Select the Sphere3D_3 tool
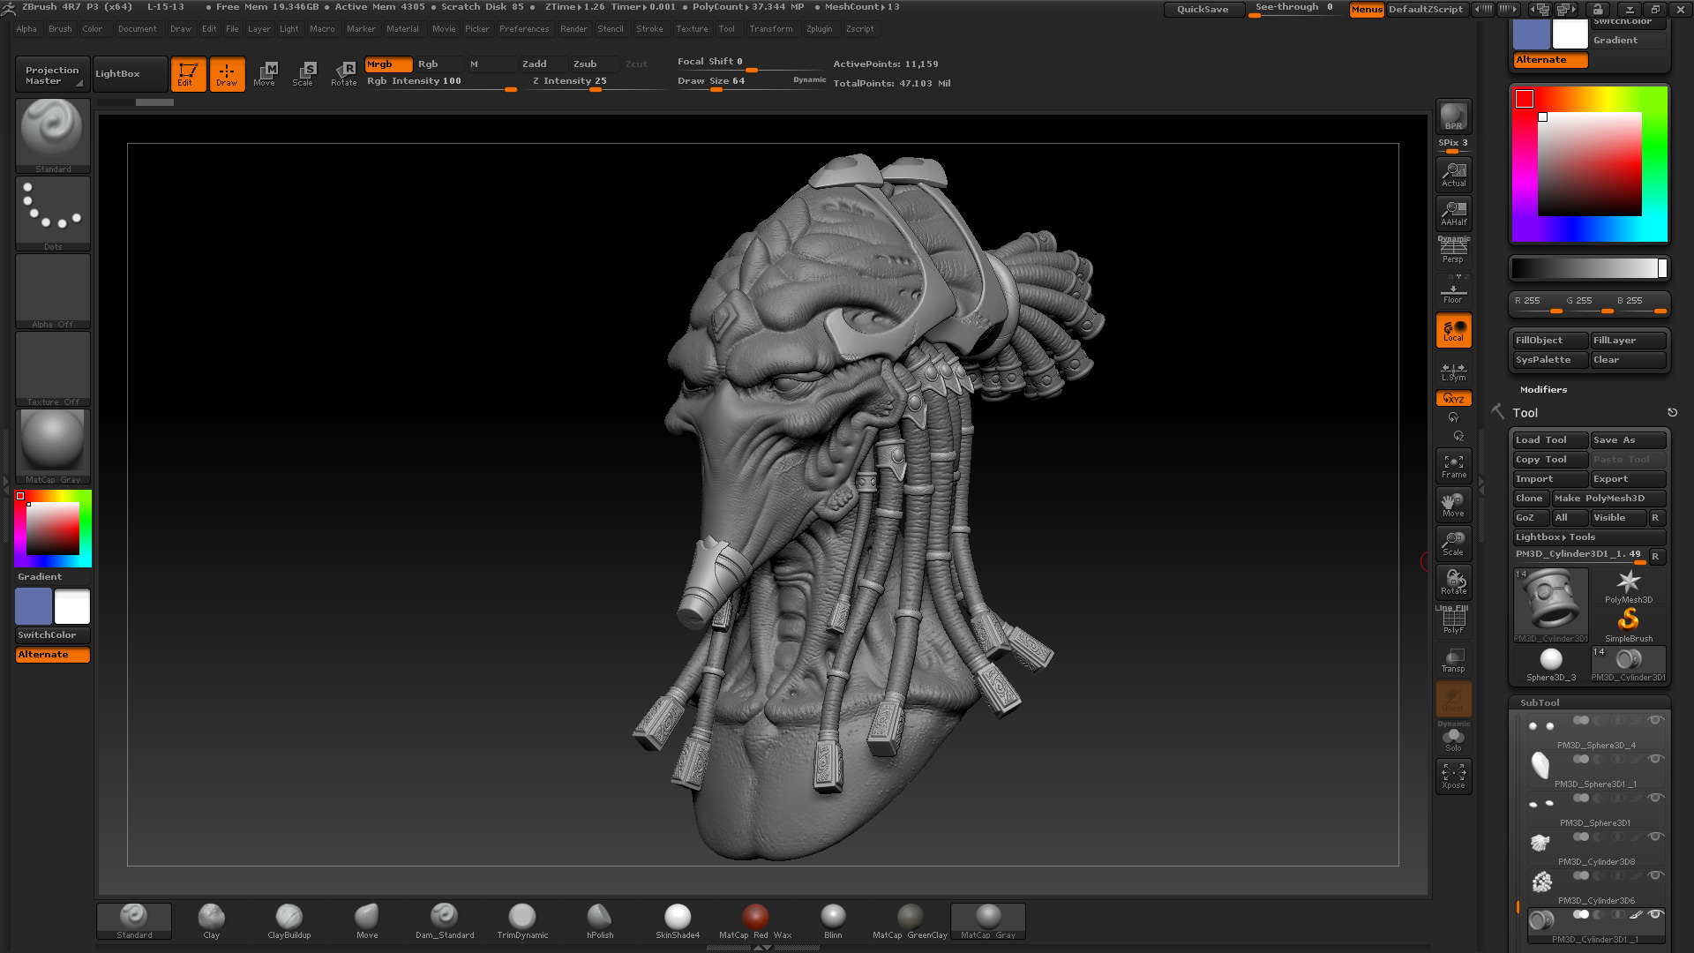Image resolution: width=1694 pixels, height=953 pixels. [1551, 664]
